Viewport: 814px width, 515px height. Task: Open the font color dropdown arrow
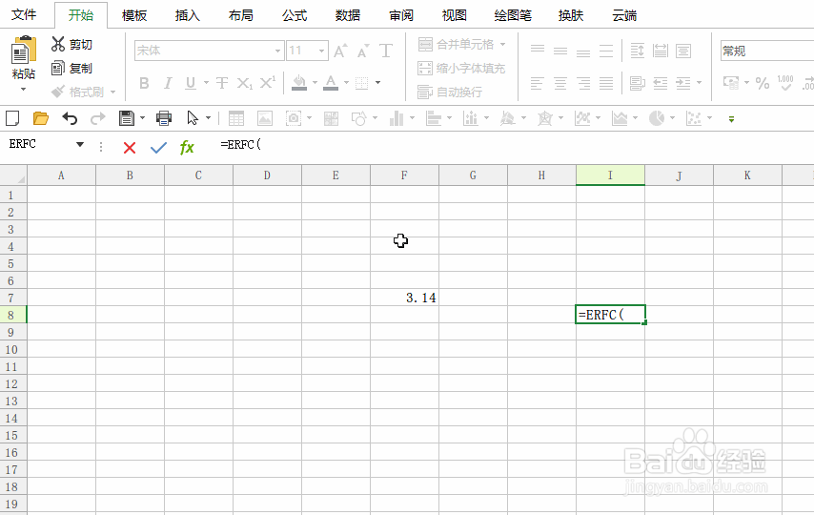pos(346,83)
